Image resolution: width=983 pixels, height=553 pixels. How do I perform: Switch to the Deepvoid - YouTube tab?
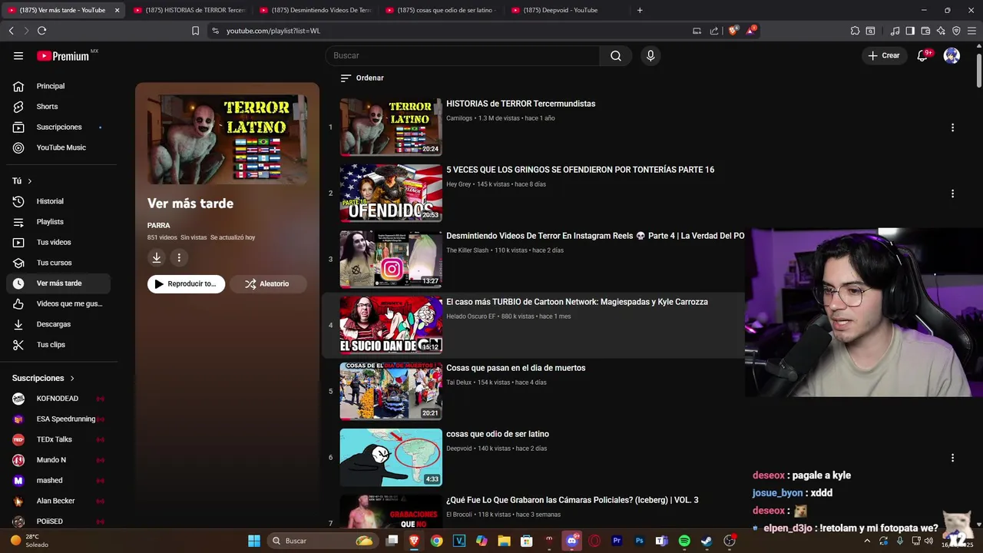click(x=567, y=10)
